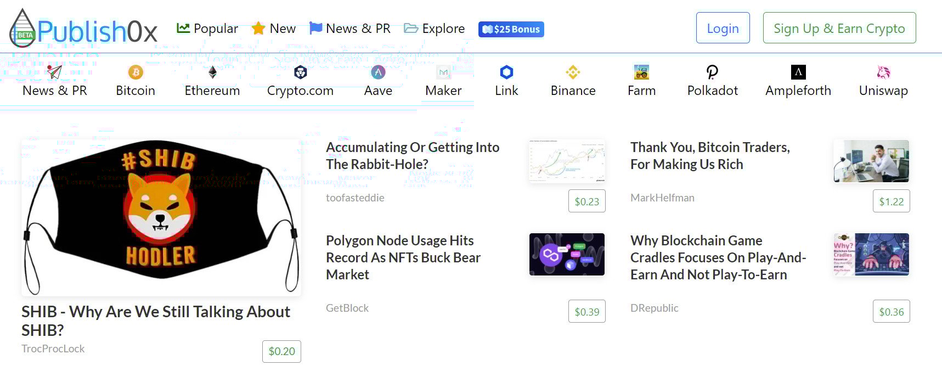942x371 pixels.
Task: Open the Chainlink hexagon icon
Action: click(x=506, y=72)
